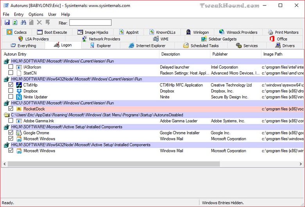Click the Properties toolbar icon
This screenshot has height=207, width=305.
(31, 22)
